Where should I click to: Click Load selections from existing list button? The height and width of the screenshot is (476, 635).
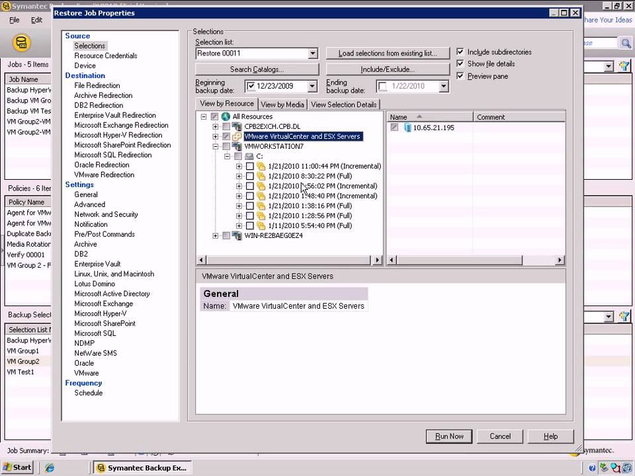click(388, 54)
